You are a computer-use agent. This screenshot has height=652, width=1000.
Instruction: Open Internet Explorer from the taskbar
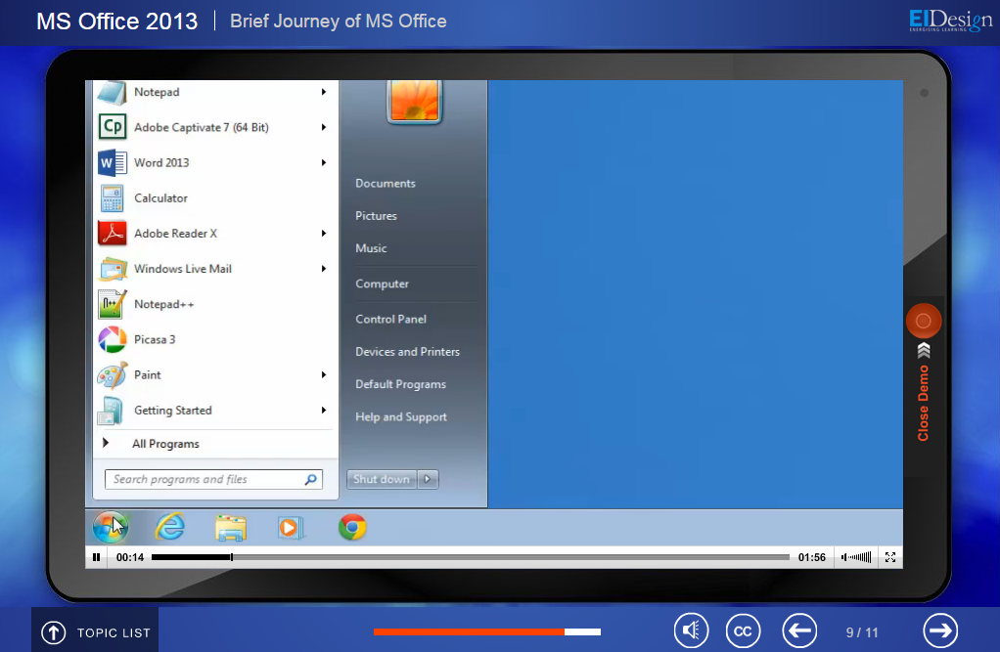pos(169,527)
